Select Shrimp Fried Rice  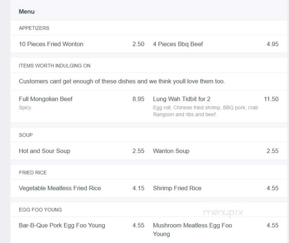pyautogui.click(x=177, y=188)
